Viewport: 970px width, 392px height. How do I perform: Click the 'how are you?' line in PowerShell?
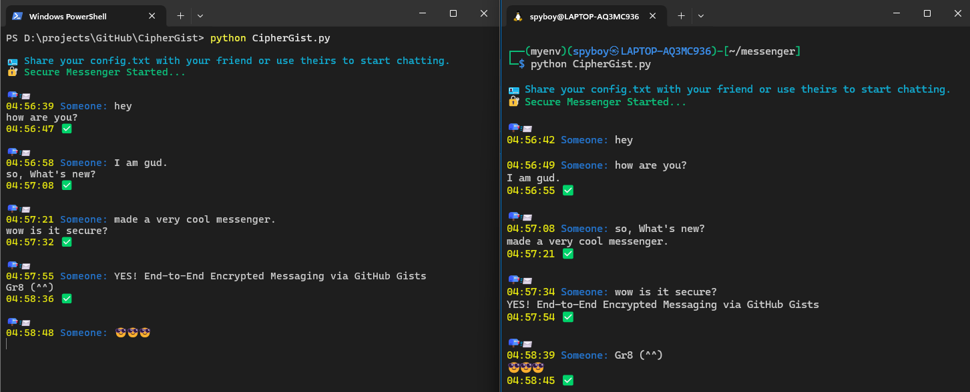42,117
